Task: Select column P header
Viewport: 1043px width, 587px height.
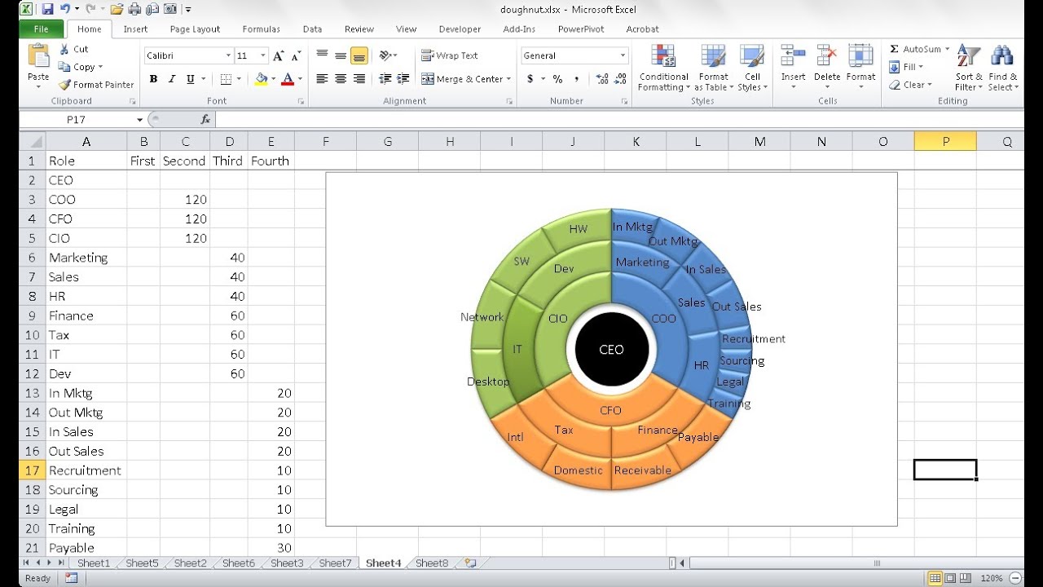Action: point(945,141)
